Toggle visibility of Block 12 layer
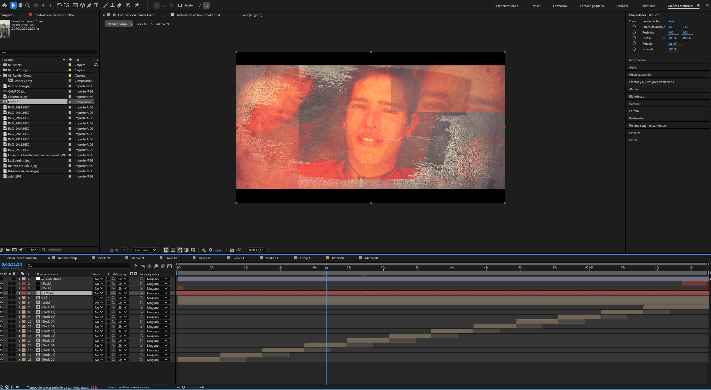The image size is (711, 390). pos(1,307)
